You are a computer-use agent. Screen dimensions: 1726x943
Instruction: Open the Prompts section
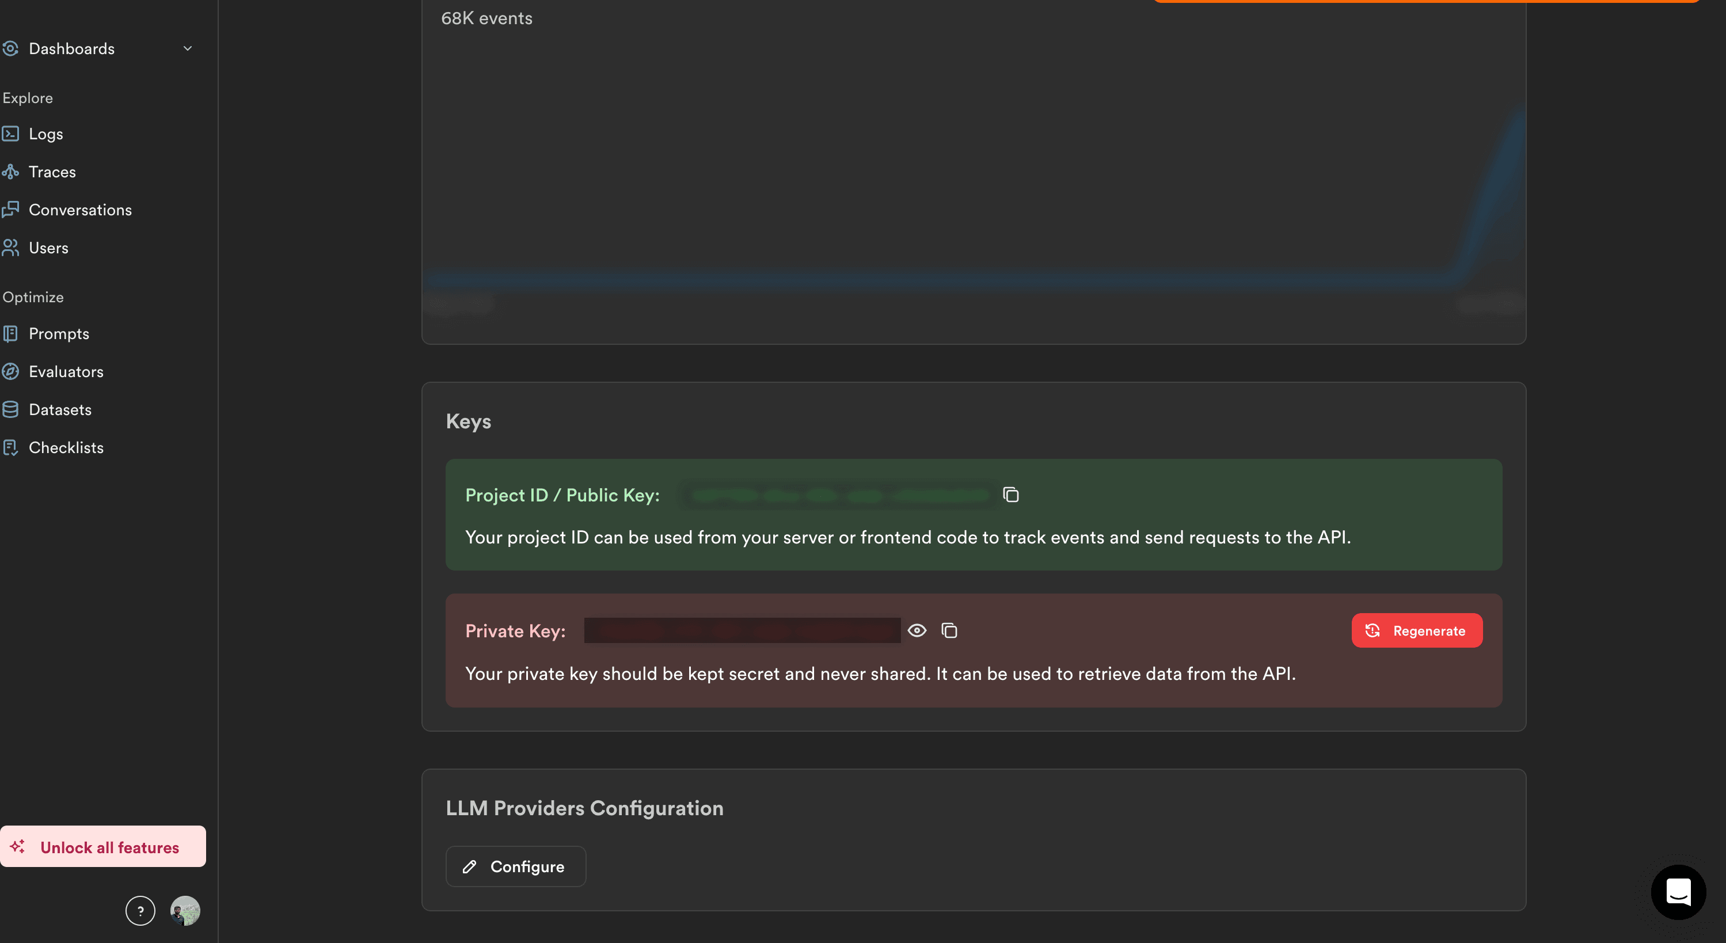click(59, 334)
